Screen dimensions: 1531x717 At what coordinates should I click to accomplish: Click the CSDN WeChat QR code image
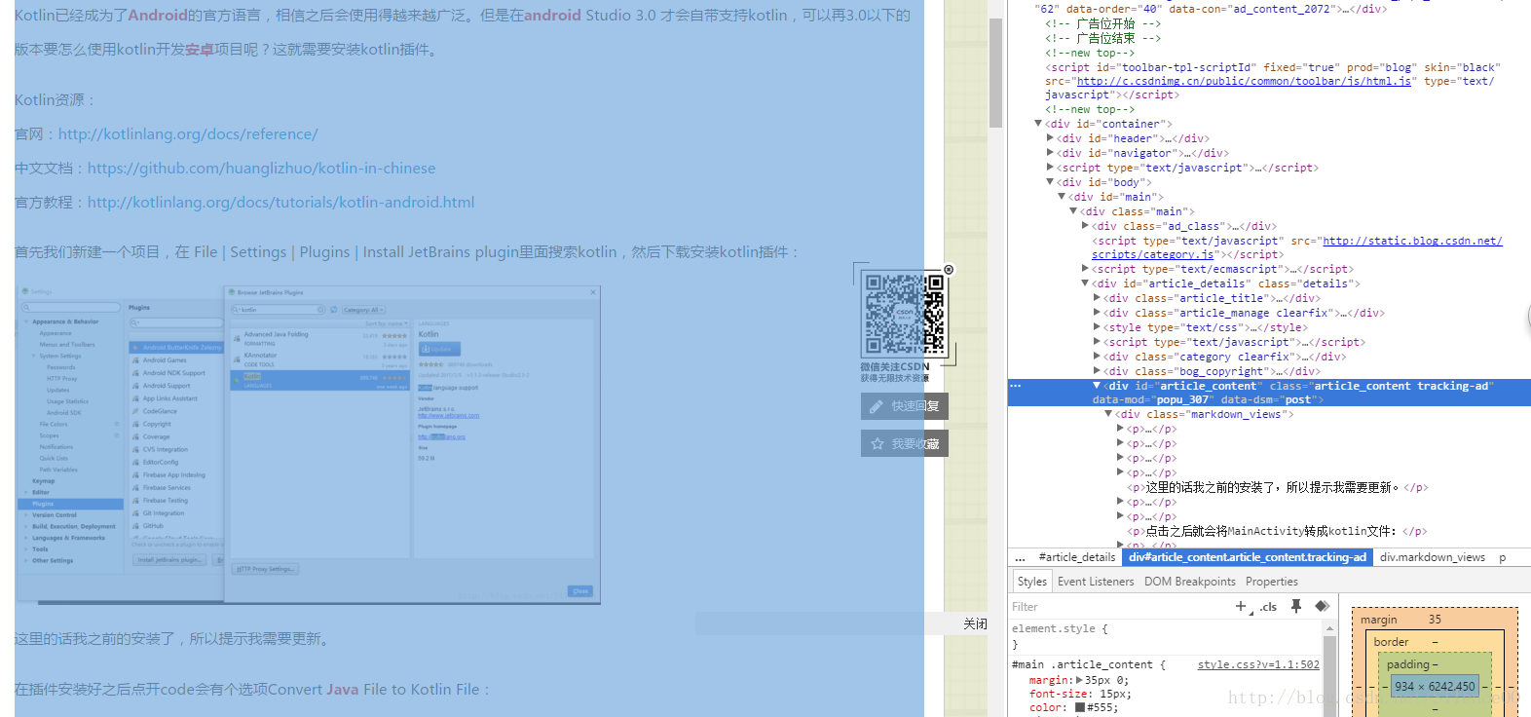pyautogui.click(x=904, y=315)
